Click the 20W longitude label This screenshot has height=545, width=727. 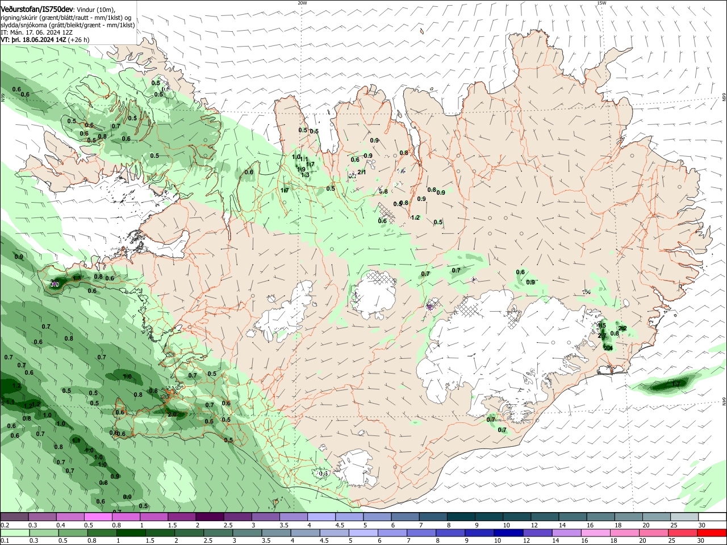302,3
